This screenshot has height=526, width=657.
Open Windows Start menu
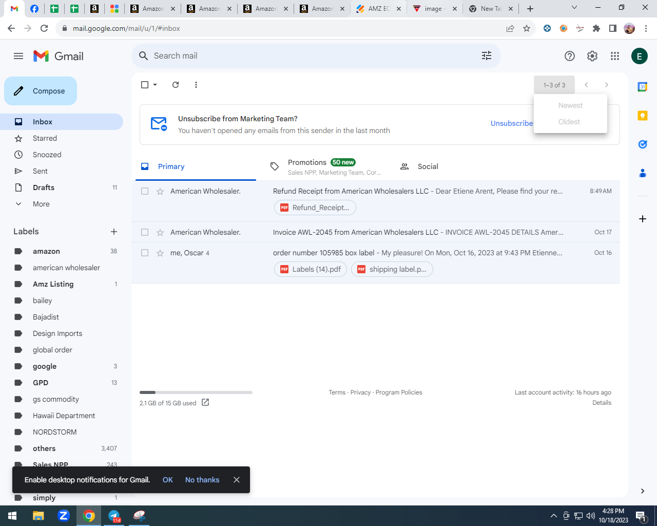(x=12, y=516)
